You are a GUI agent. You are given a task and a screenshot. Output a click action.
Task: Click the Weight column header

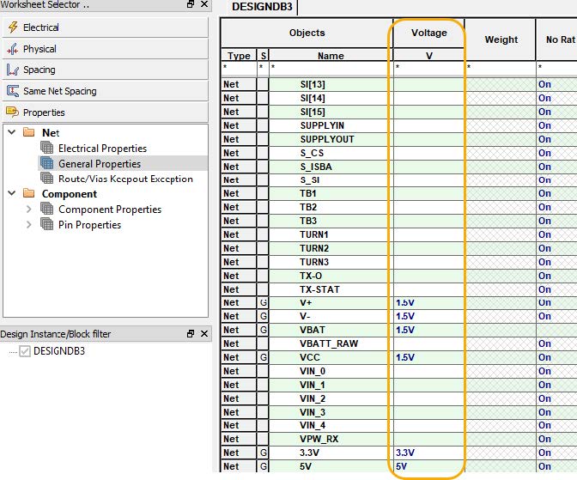tap(501, 39)
